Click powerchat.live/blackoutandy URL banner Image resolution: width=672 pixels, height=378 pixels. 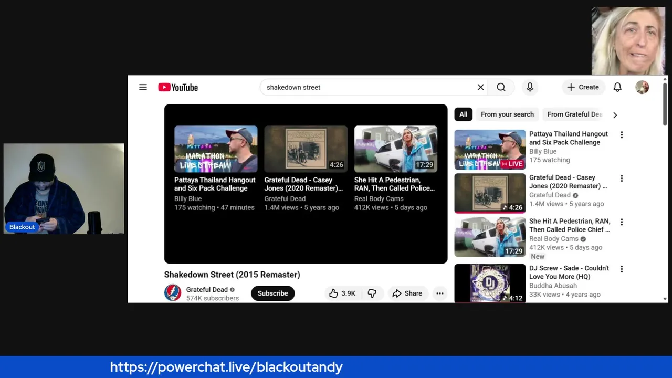click(x=226, y=367)
